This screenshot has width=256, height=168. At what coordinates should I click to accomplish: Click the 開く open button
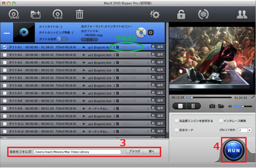point(151,152)
